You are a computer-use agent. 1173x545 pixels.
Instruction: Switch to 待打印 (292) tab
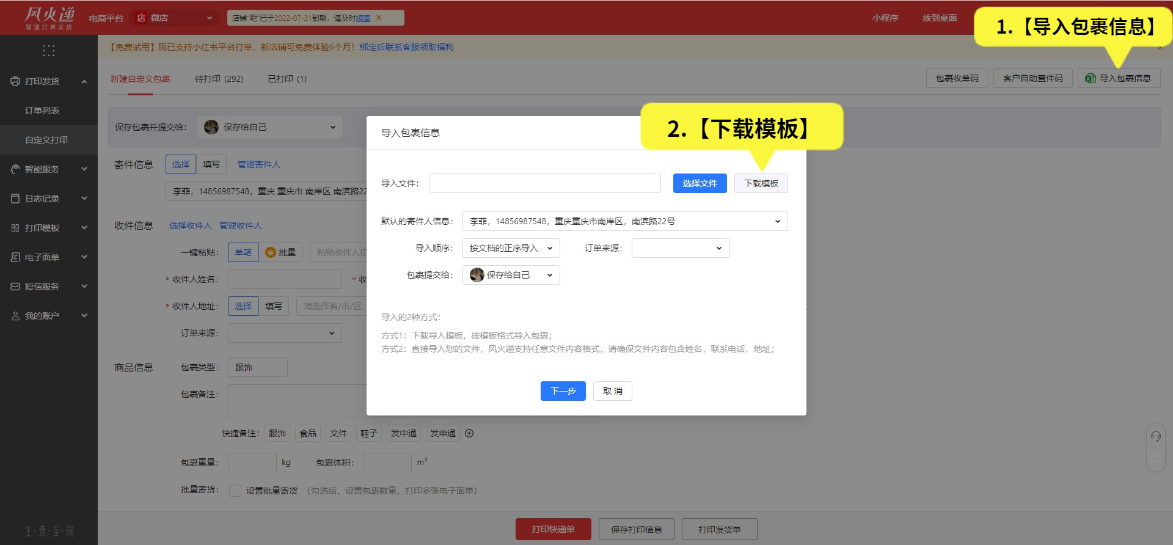click(219, 79)
